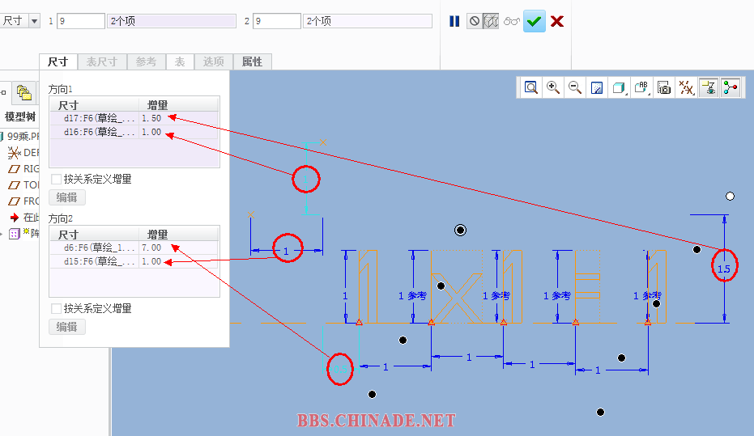Switch to the 属性 tab
Screen dimensions: 754x436
coord(252,61)
